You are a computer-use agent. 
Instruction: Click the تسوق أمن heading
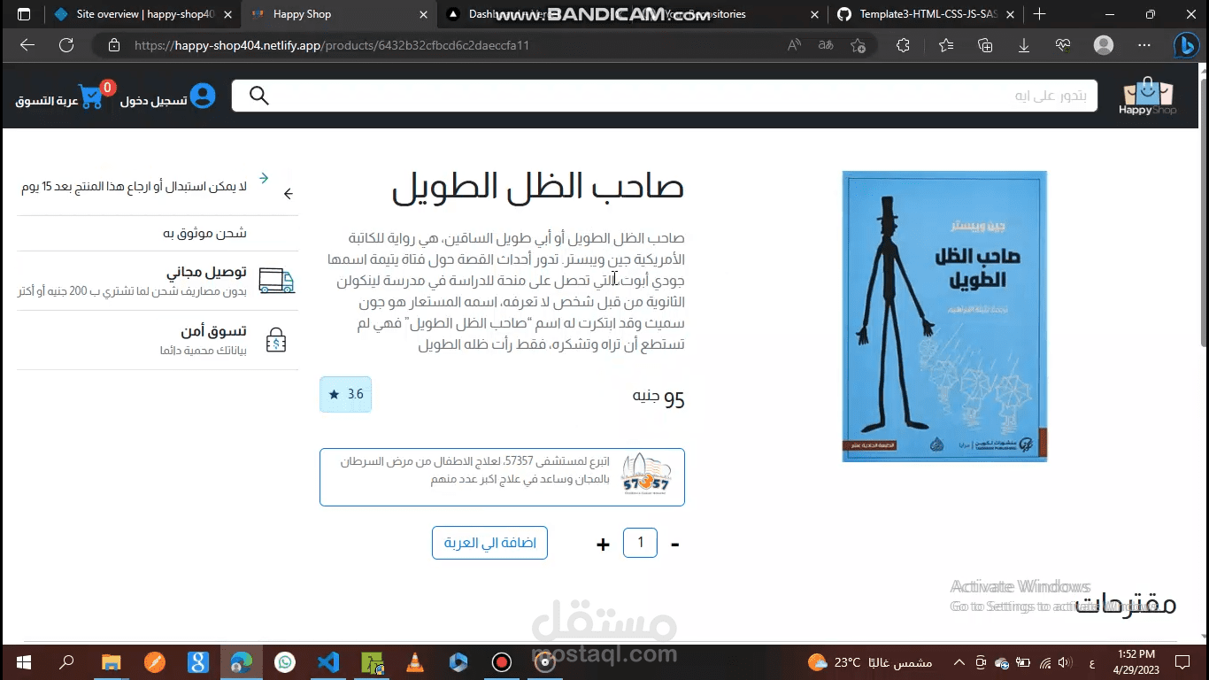coord(214,331)
